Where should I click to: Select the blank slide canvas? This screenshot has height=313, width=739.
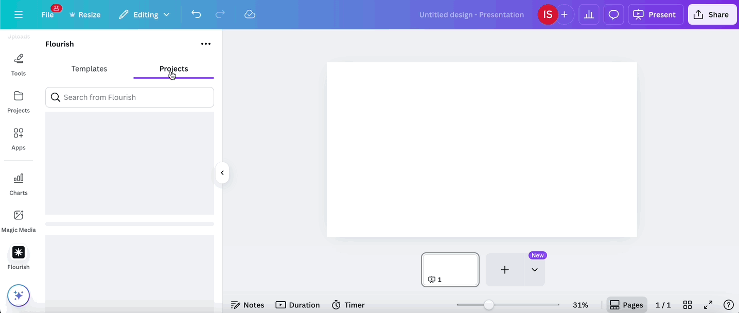[x=482, y=150]
